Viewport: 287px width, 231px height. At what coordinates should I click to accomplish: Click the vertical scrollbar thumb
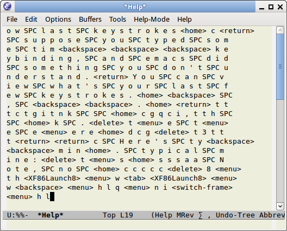[280, 67]
